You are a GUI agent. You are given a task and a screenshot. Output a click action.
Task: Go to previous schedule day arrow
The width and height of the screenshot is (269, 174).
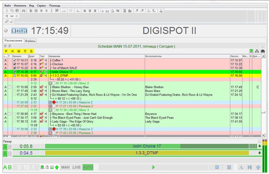coord(5,46)
